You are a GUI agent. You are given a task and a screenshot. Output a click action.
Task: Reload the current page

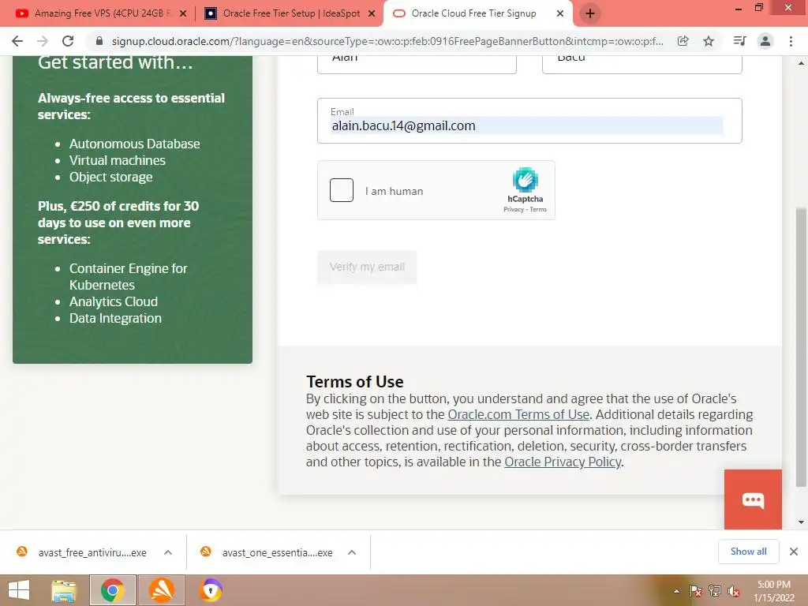[x=68, y=41]
